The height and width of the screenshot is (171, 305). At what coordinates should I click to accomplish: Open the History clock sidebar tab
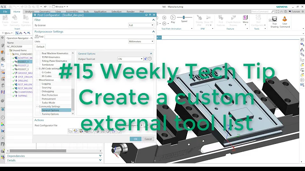pyautogui.click(x=3, y=117)
